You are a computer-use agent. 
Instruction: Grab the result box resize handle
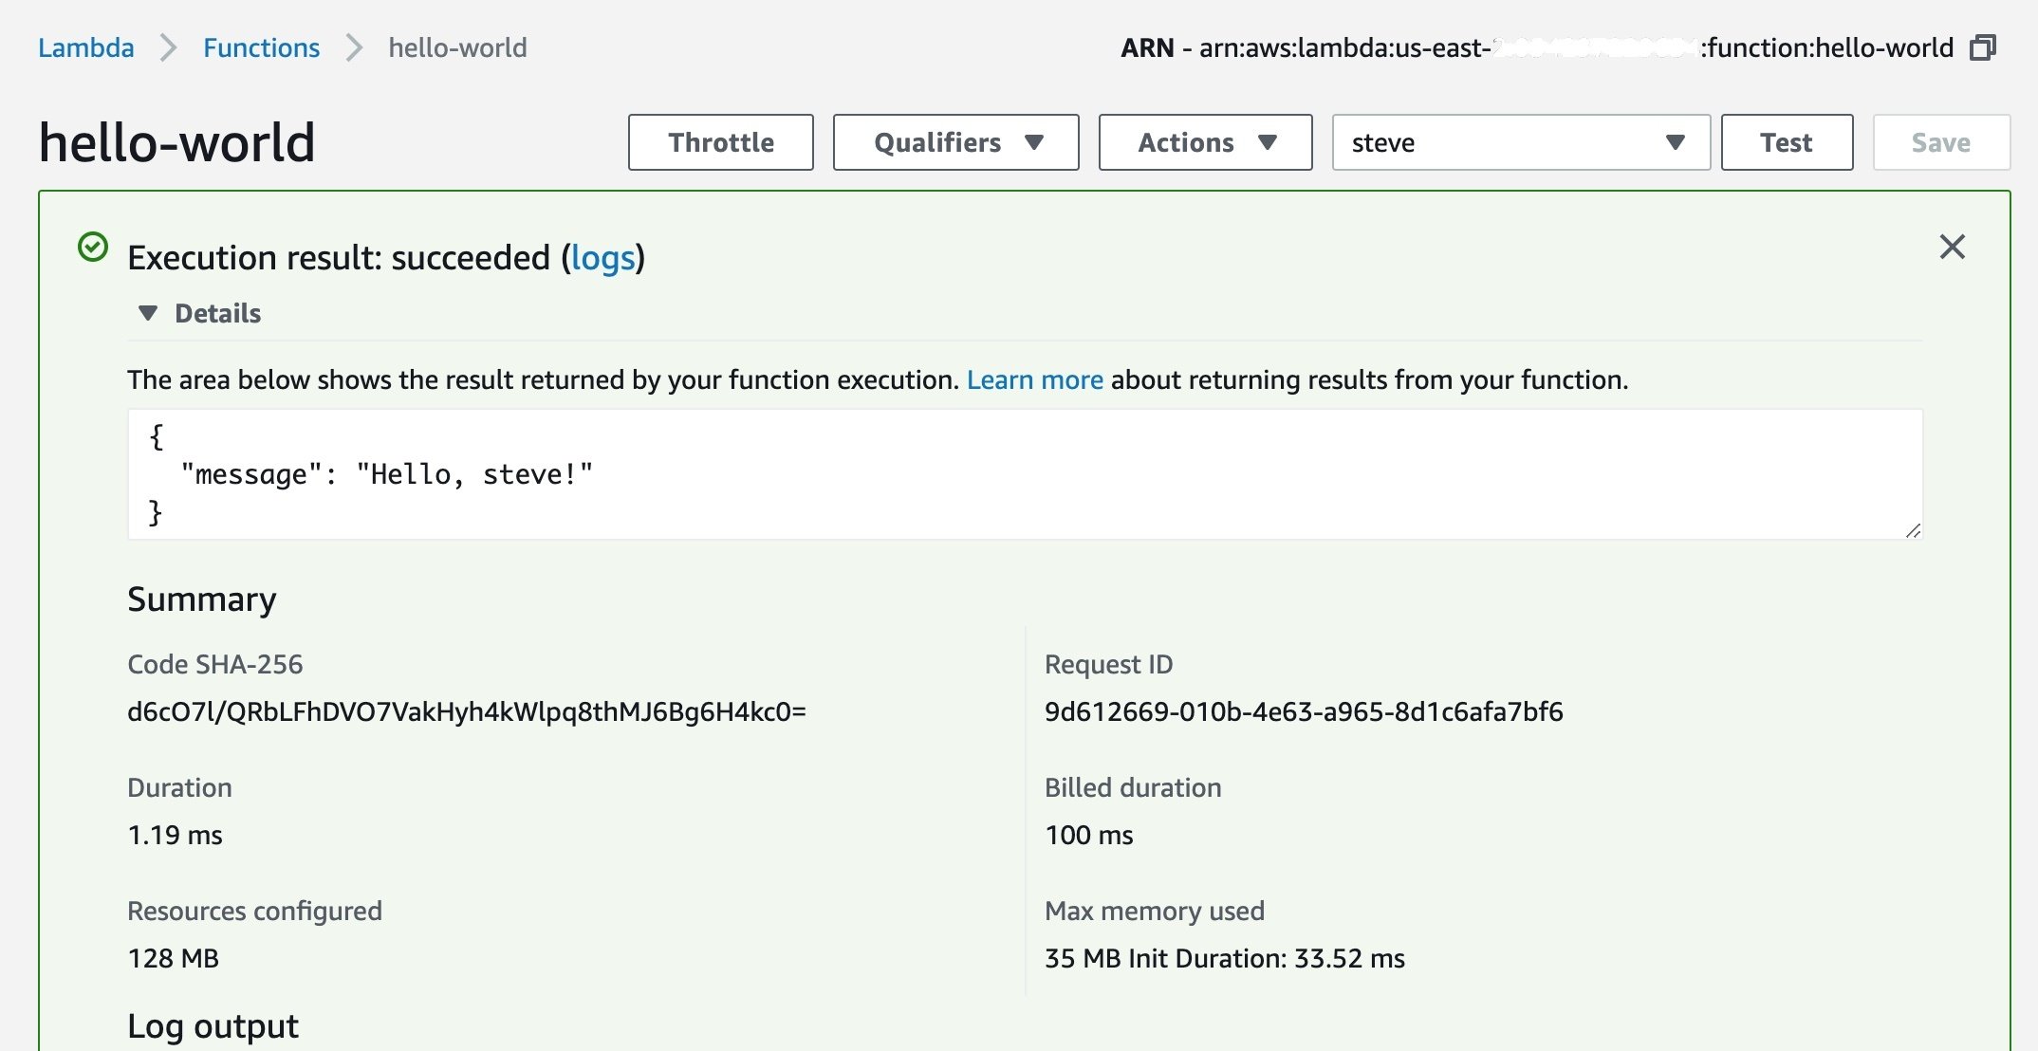[1913, 531]
